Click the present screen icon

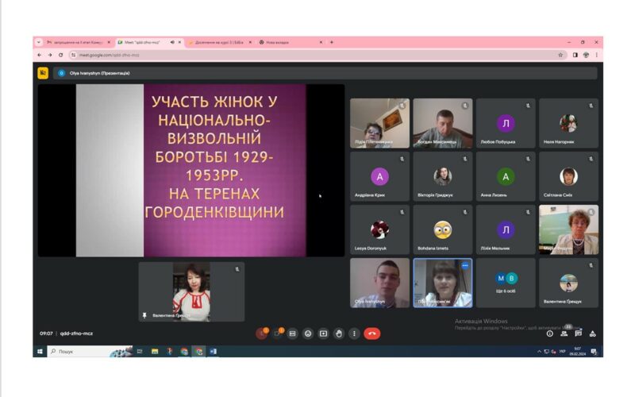pos(323,333)
